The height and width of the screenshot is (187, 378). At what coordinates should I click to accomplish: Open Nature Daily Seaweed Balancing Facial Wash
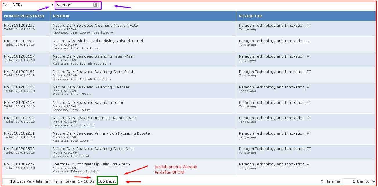coord(94,56)
